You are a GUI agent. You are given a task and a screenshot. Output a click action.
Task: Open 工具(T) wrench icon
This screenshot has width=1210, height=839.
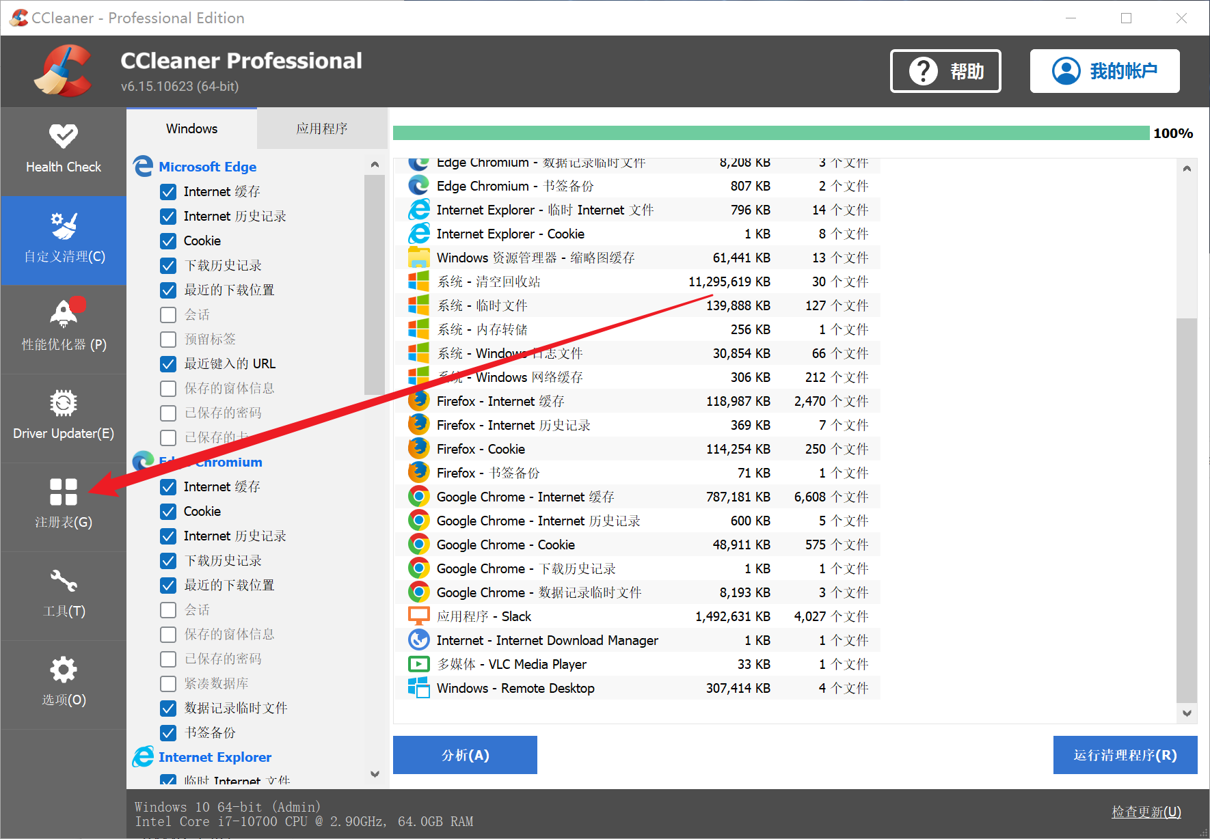(x=64, y=581)
